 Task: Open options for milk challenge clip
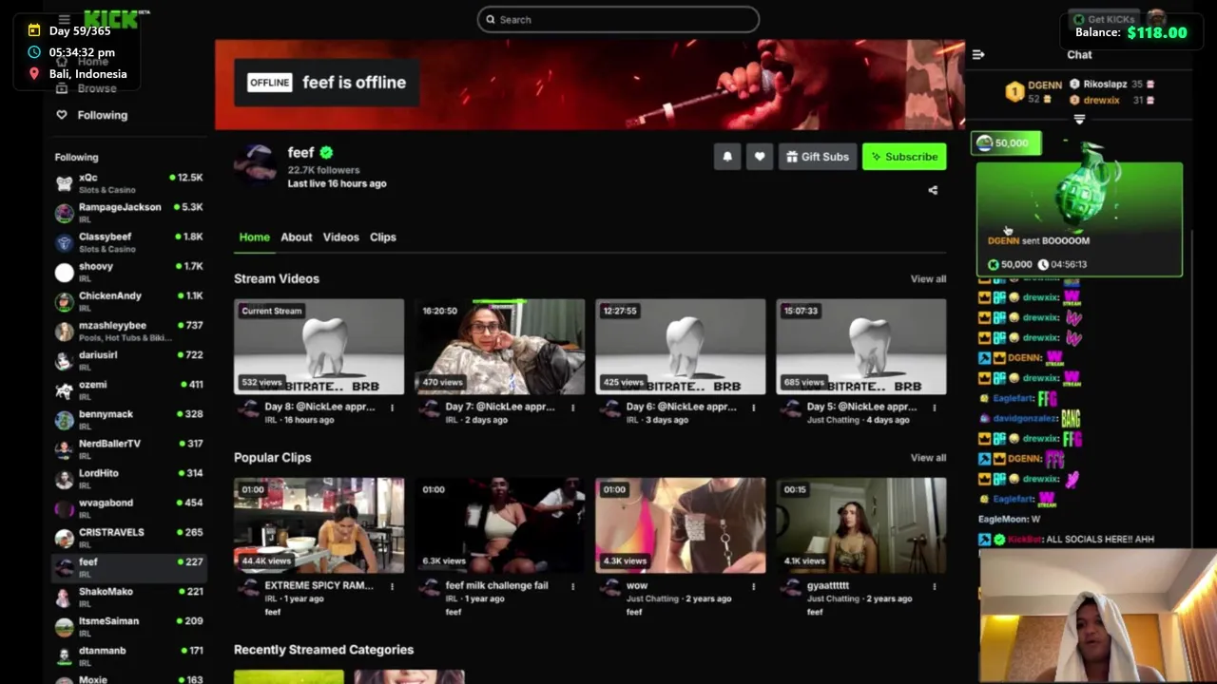click(x=572, y=586)
